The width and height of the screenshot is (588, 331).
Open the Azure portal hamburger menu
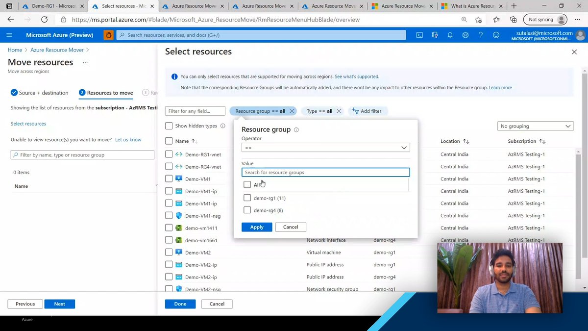tap(9, 35)
